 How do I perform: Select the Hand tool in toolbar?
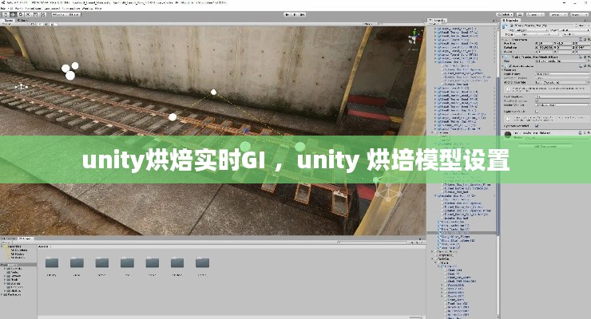point(6,14)
